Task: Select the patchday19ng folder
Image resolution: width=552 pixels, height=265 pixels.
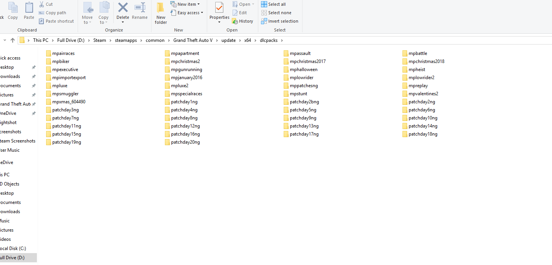Action: coord(63,142)
